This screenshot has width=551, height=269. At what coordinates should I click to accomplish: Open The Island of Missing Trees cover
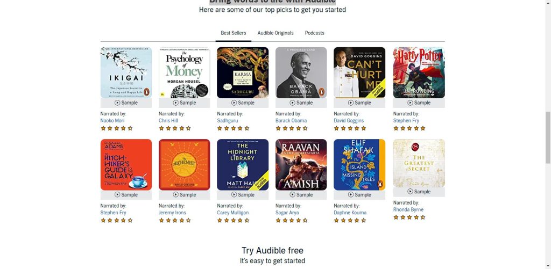point(359,165)
